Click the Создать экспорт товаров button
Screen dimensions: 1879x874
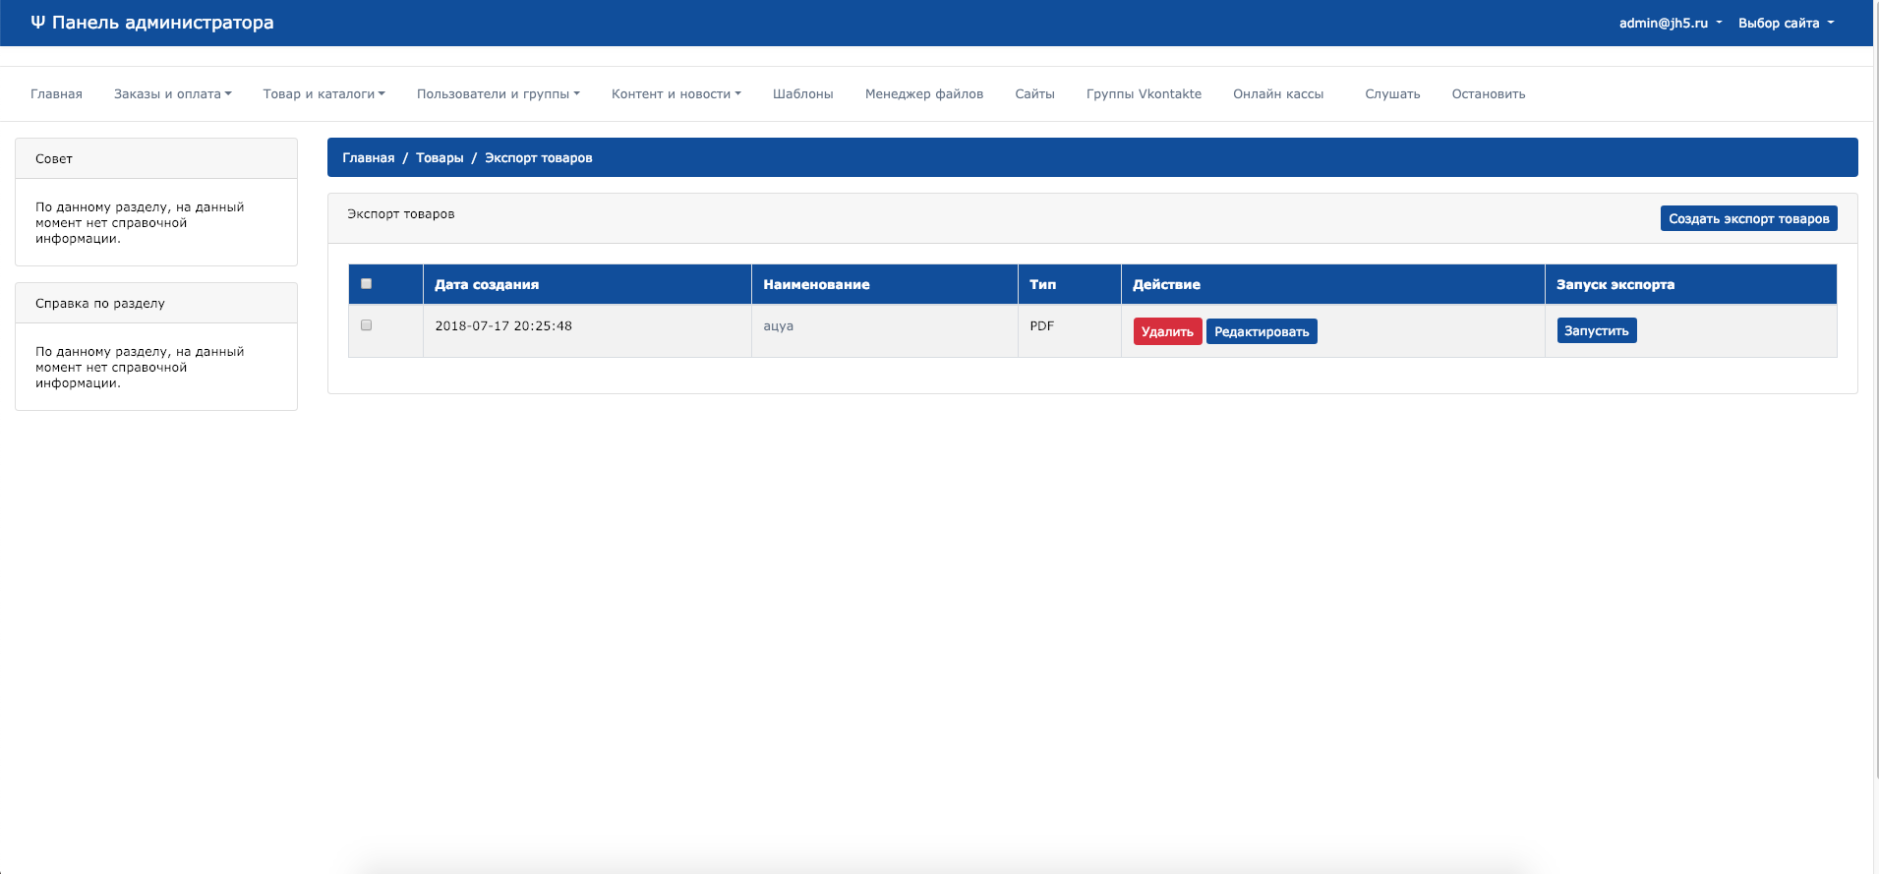(1749, 218)
